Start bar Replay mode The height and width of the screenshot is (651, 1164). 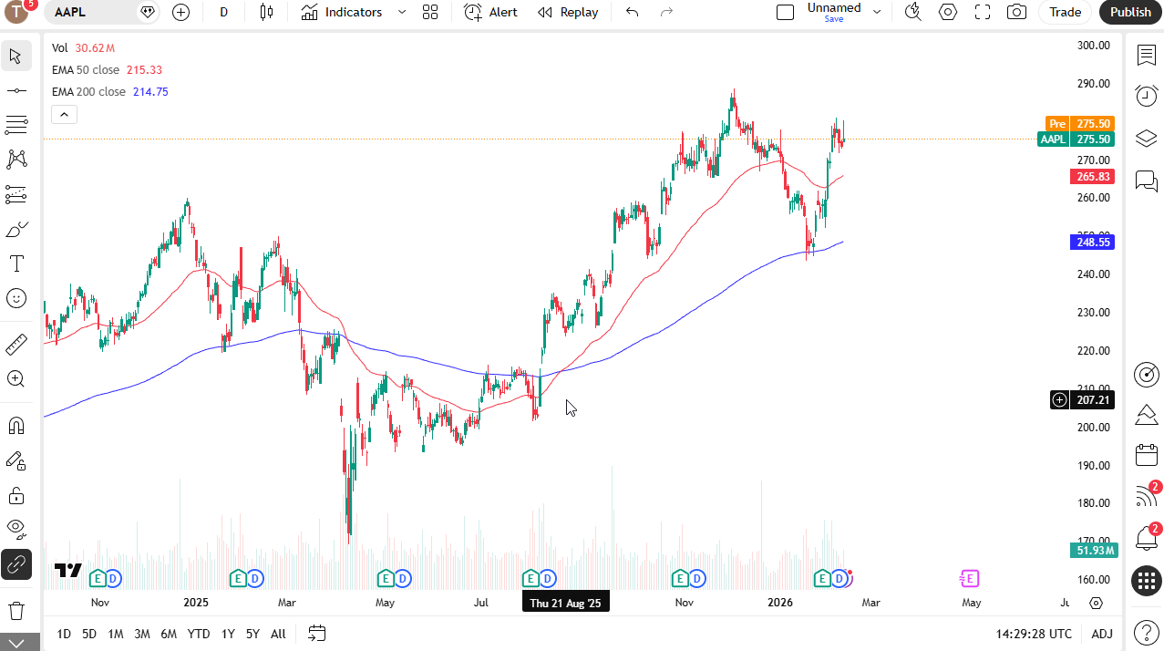[568, 12]
